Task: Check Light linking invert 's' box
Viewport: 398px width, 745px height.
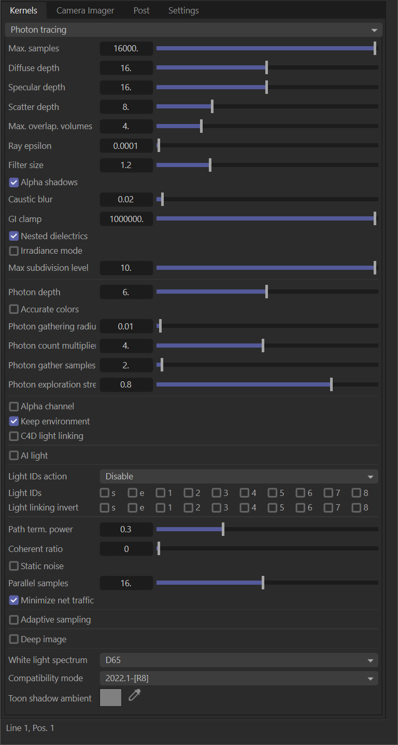Action: [x=105, y=508]
